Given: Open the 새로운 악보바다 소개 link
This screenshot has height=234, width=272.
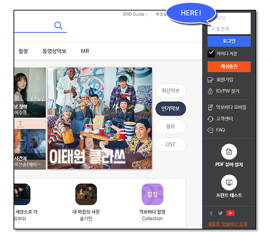Looking at the screenshot, I should pyautogui.click(x=228, y=224).
